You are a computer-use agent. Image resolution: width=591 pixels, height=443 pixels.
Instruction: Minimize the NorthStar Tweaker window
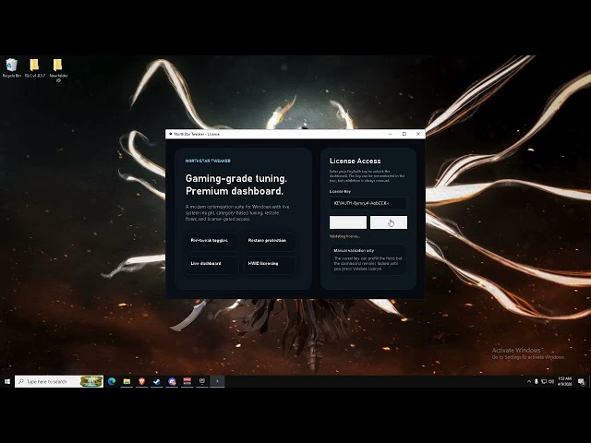click(x=390, y=134)
